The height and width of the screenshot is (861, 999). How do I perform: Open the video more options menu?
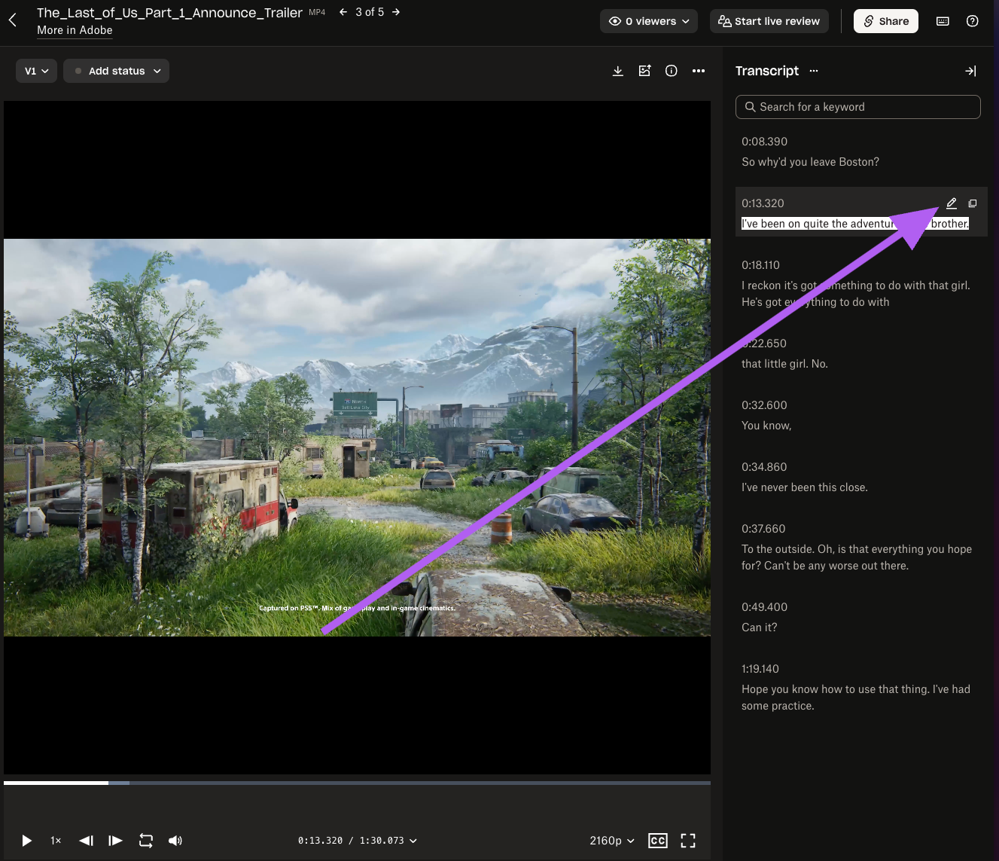699,71
